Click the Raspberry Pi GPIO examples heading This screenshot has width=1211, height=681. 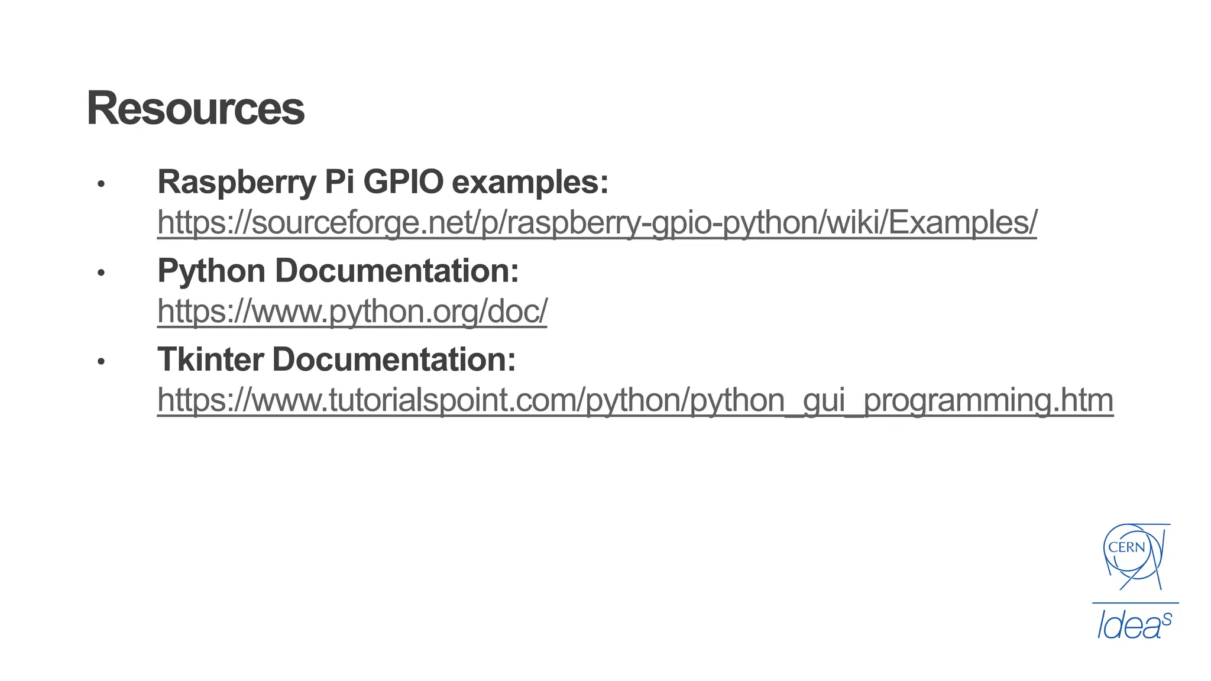(383, 181)
